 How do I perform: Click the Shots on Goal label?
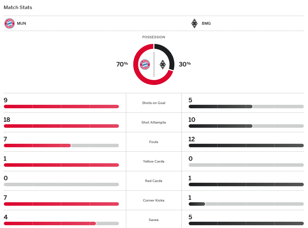[154, 103]
